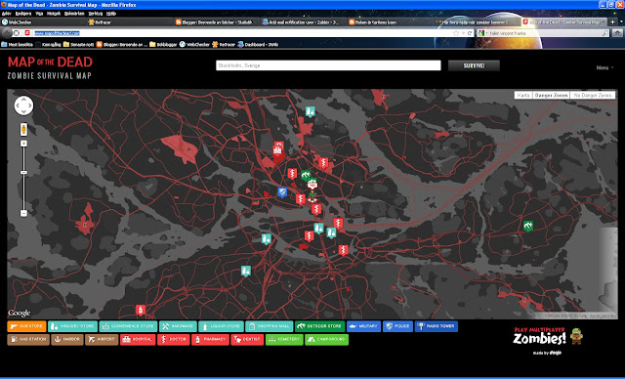Toggle the Gun Store legend filter

26,326
